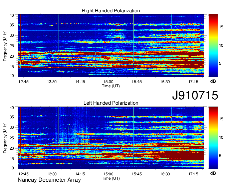The height and width of the screenshot is (184, 227).
Task: Click the bottom plot's dB color bar
Action: [x=213, y=138]
